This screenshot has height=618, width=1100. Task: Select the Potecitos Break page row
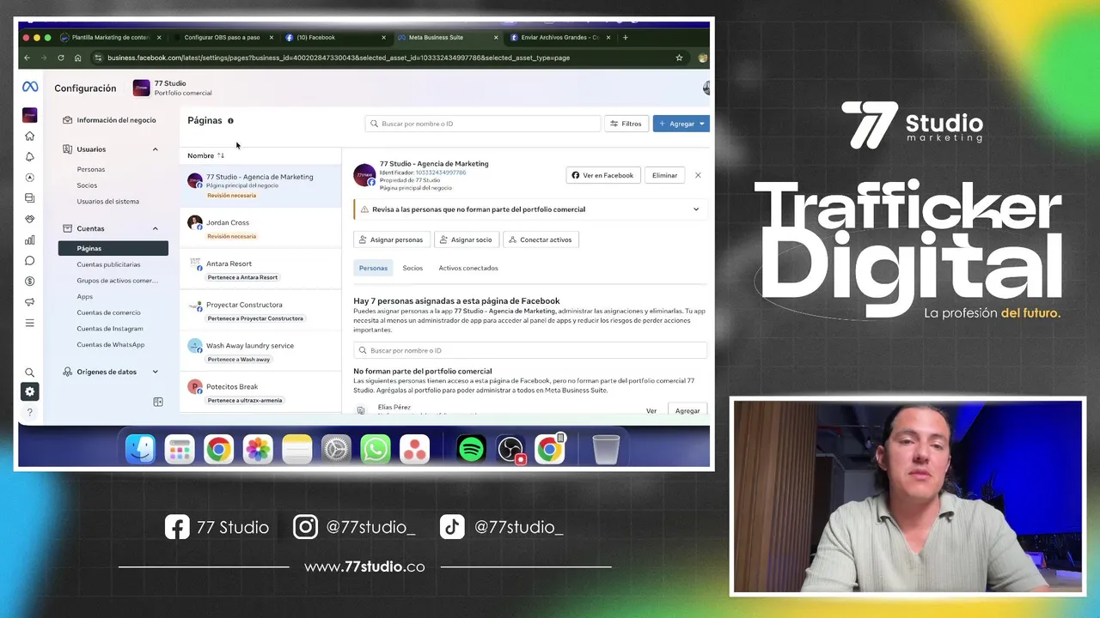(x=260, y=391)
